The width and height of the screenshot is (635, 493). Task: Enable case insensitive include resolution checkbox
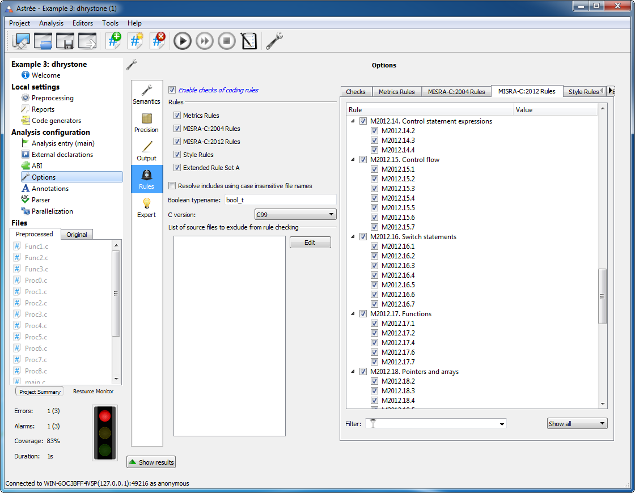tap(172, 186)
